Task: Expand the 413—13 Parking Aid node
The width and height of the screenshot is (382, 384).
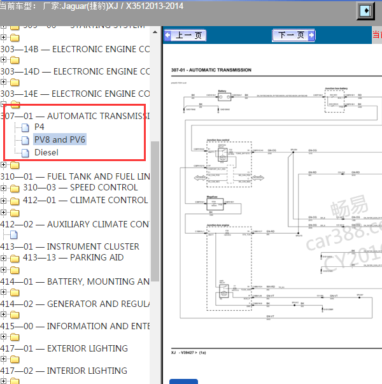Action: tap(3, 258)
